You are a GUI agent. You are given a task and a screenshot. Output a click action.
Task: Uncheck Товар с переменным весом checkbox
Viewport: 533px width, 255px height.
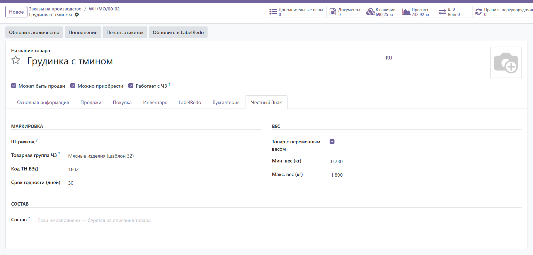point(332,142)
